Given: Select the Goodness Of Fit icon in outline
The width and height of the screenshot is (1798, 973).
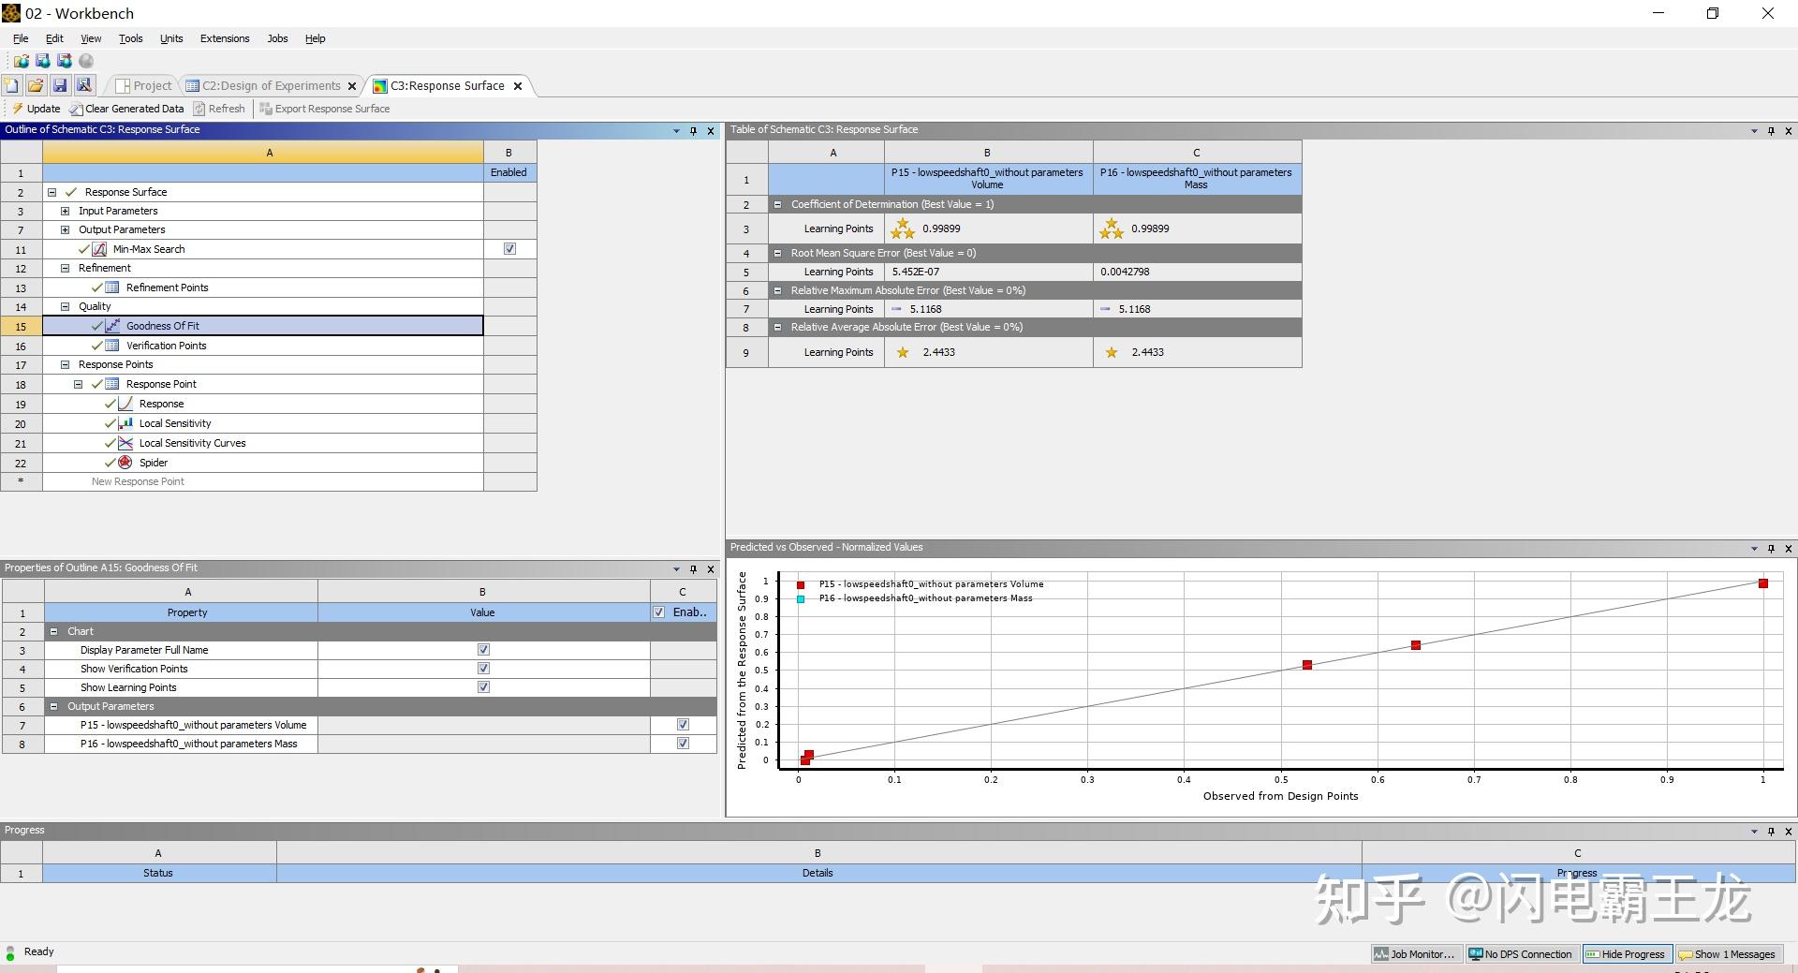Looking at the screenshot, I should point(113,326).
